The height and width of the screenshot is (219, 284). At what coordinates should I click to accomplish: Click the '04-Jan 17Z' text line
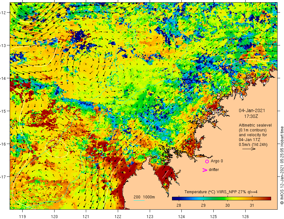point(249,140)
